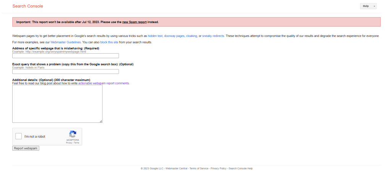Open the cloaking link

(x=192, y=36)
